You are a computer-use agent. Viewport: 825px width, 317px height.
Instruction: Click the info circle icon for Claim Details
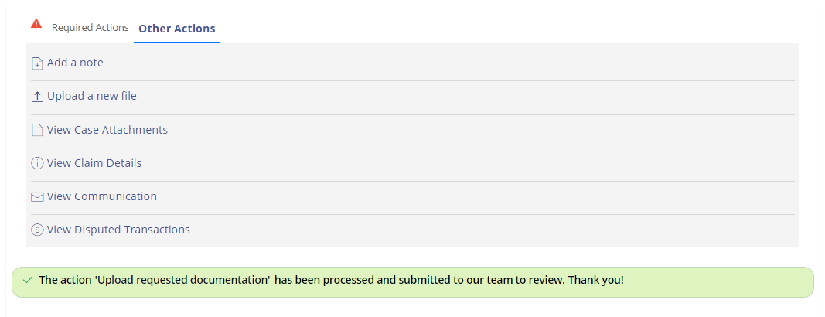click(x=37, y=163)
